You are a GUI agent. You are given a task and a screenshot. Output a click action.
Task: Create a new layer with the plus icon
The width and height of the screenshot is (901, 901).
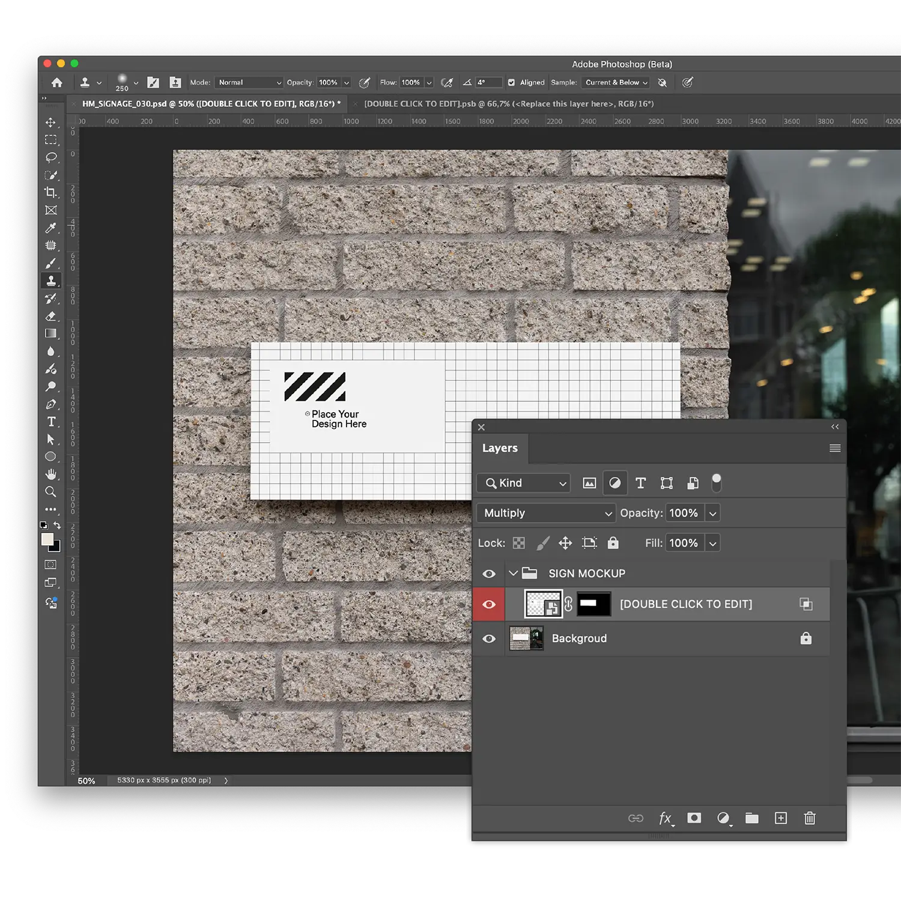pos(780,818)
